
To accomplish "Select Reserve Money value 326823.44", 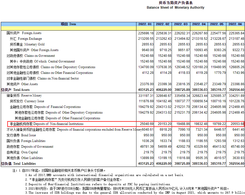I will (200, 95).
